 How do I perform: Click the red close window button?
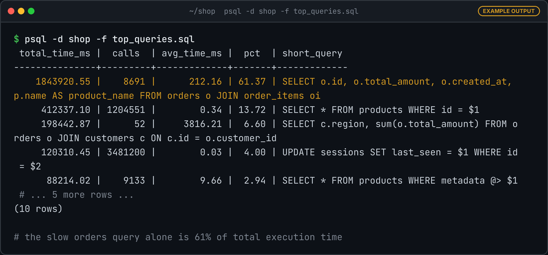(x=11, y=11)
